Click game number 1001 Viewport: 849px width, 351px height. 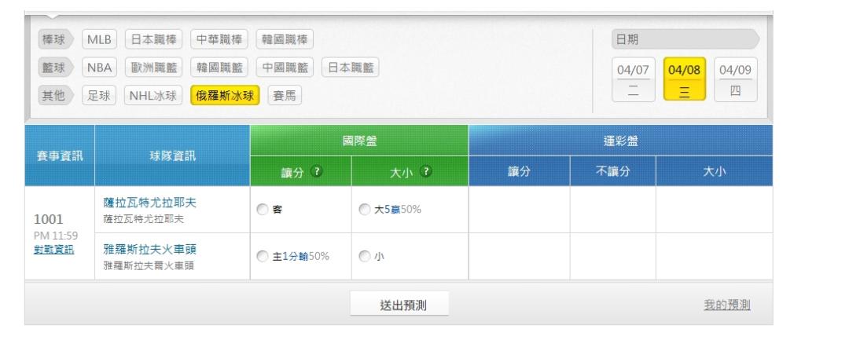48,219
